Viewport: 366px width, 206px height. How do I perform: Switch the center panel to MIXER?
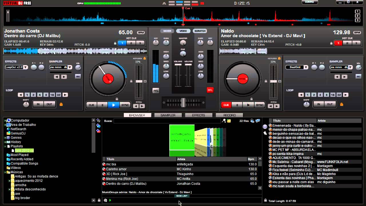pyautogui.click(x=167, y=31)
